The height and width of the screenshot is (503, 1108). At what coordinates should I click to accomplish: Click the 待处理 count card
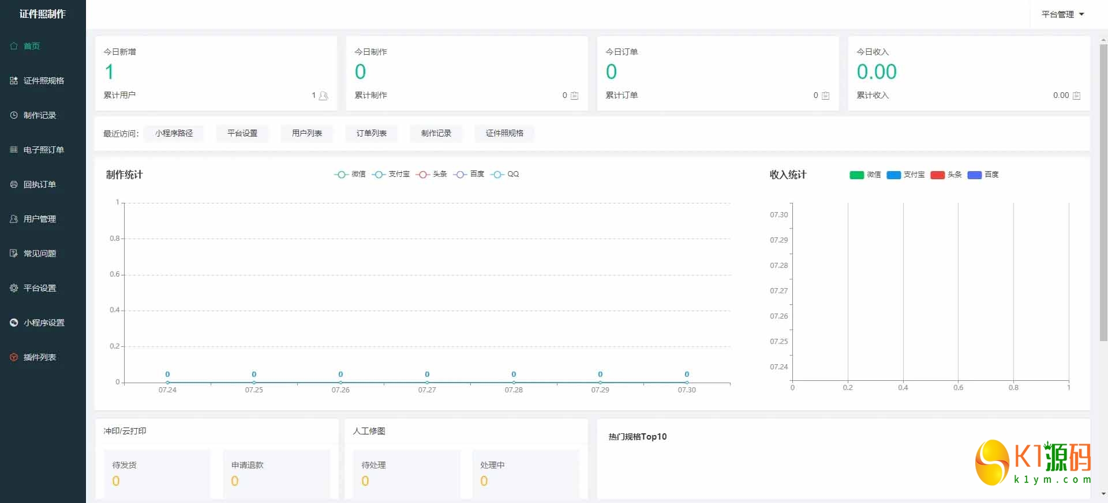tap(407, 474)
